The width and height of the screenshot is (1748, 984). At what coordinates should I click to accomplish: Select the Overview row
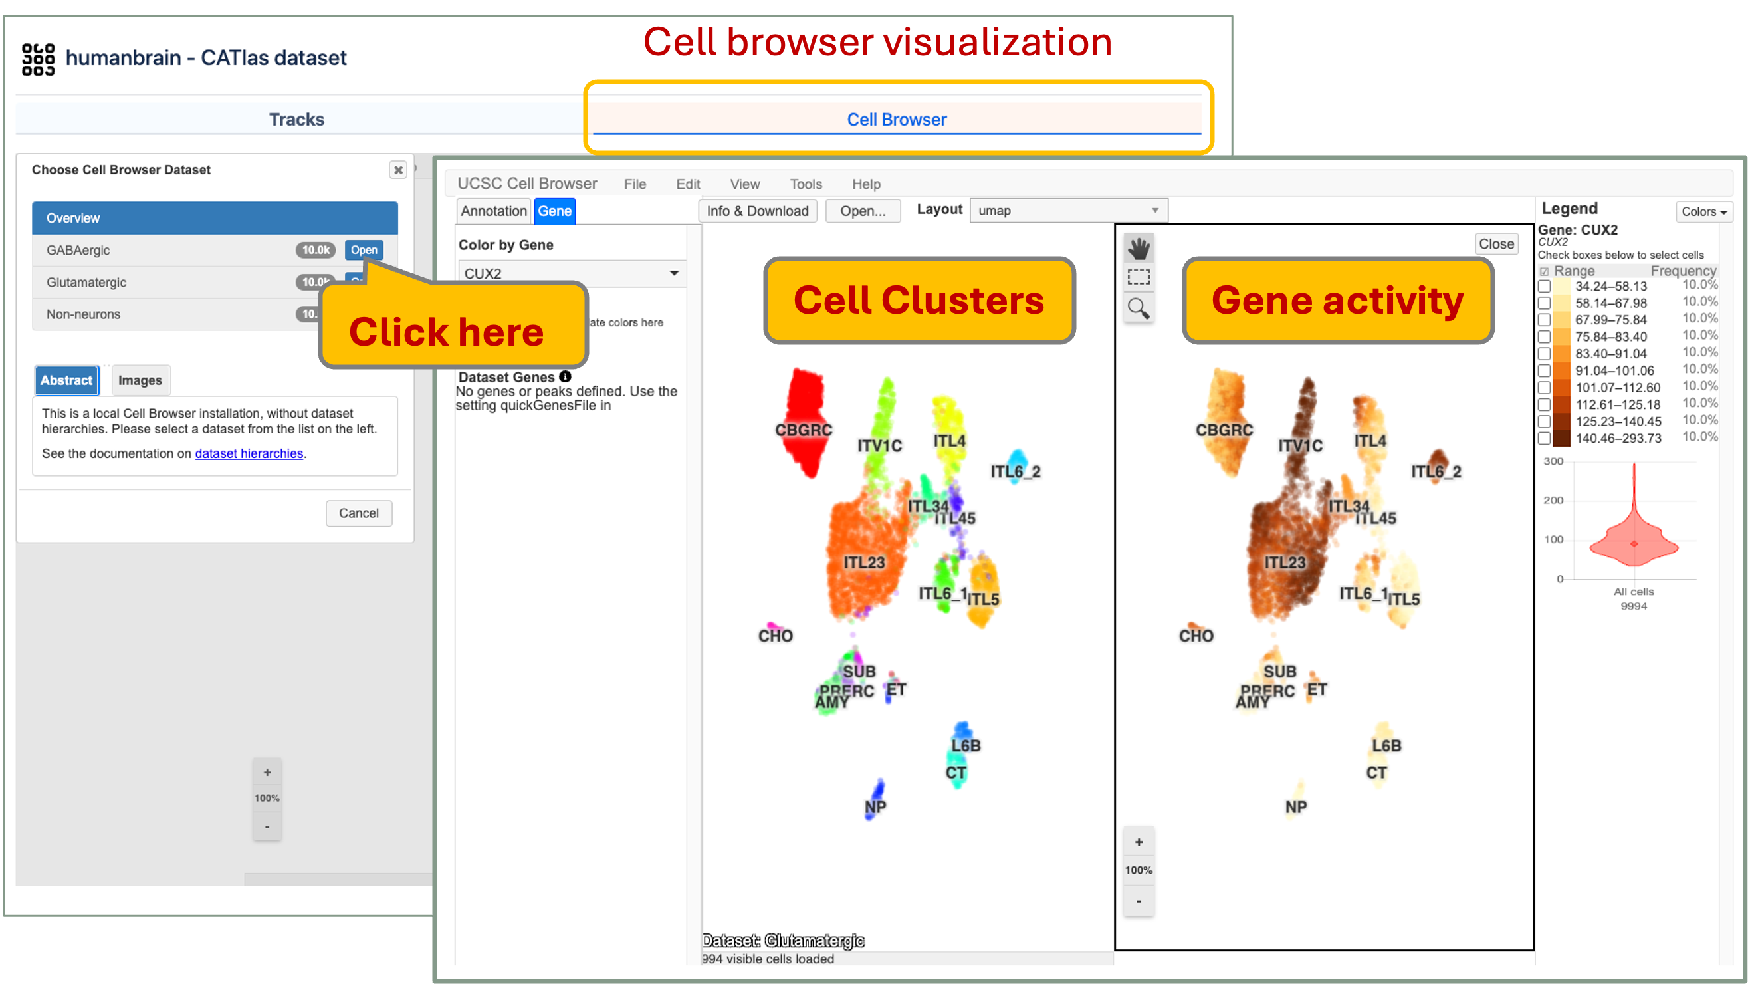[x=215, y=218]
